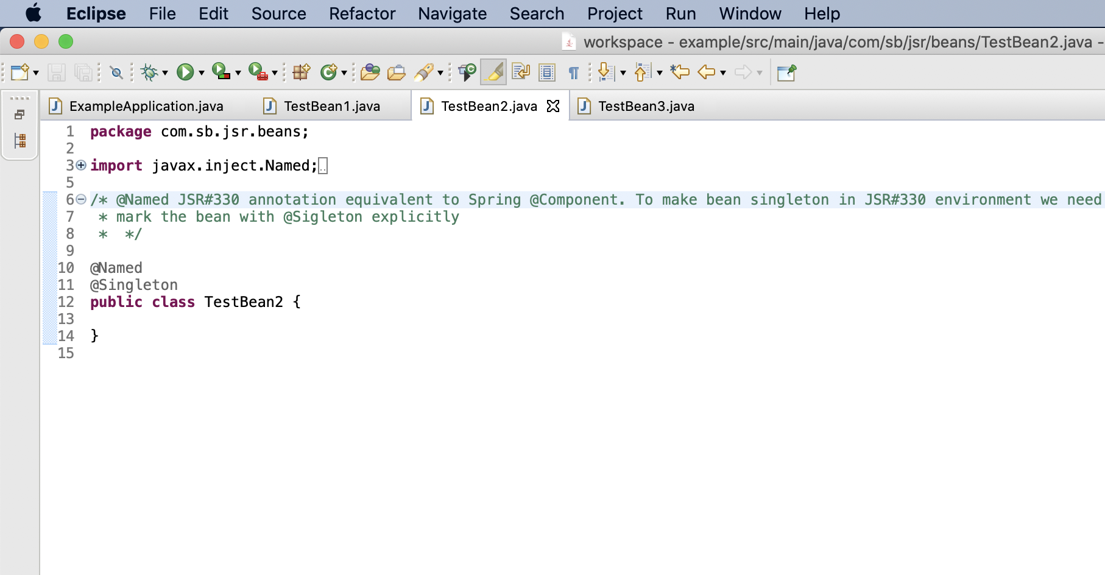The width and height of the screenshot is (1105, 575).
Task: Click the Search flashlight toolbar icon
Action: point(424,72)
